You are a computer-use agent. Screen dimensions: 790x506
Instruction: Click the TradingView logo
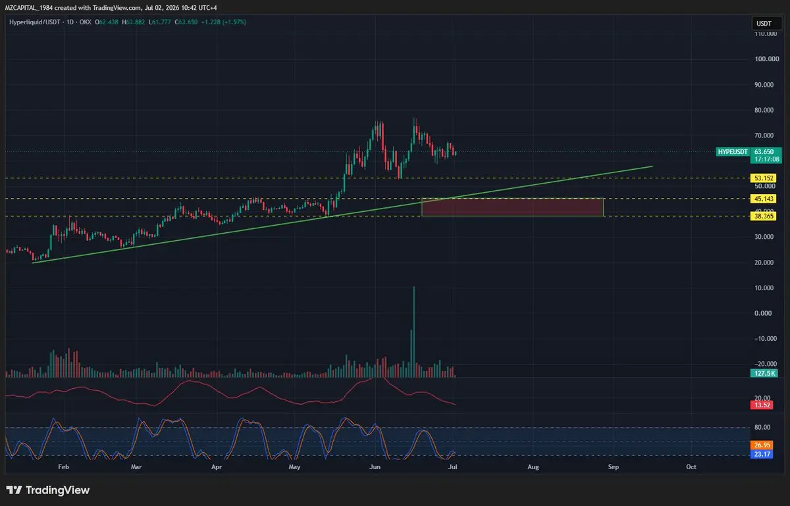pyautogui.click(x=48, y=490)
